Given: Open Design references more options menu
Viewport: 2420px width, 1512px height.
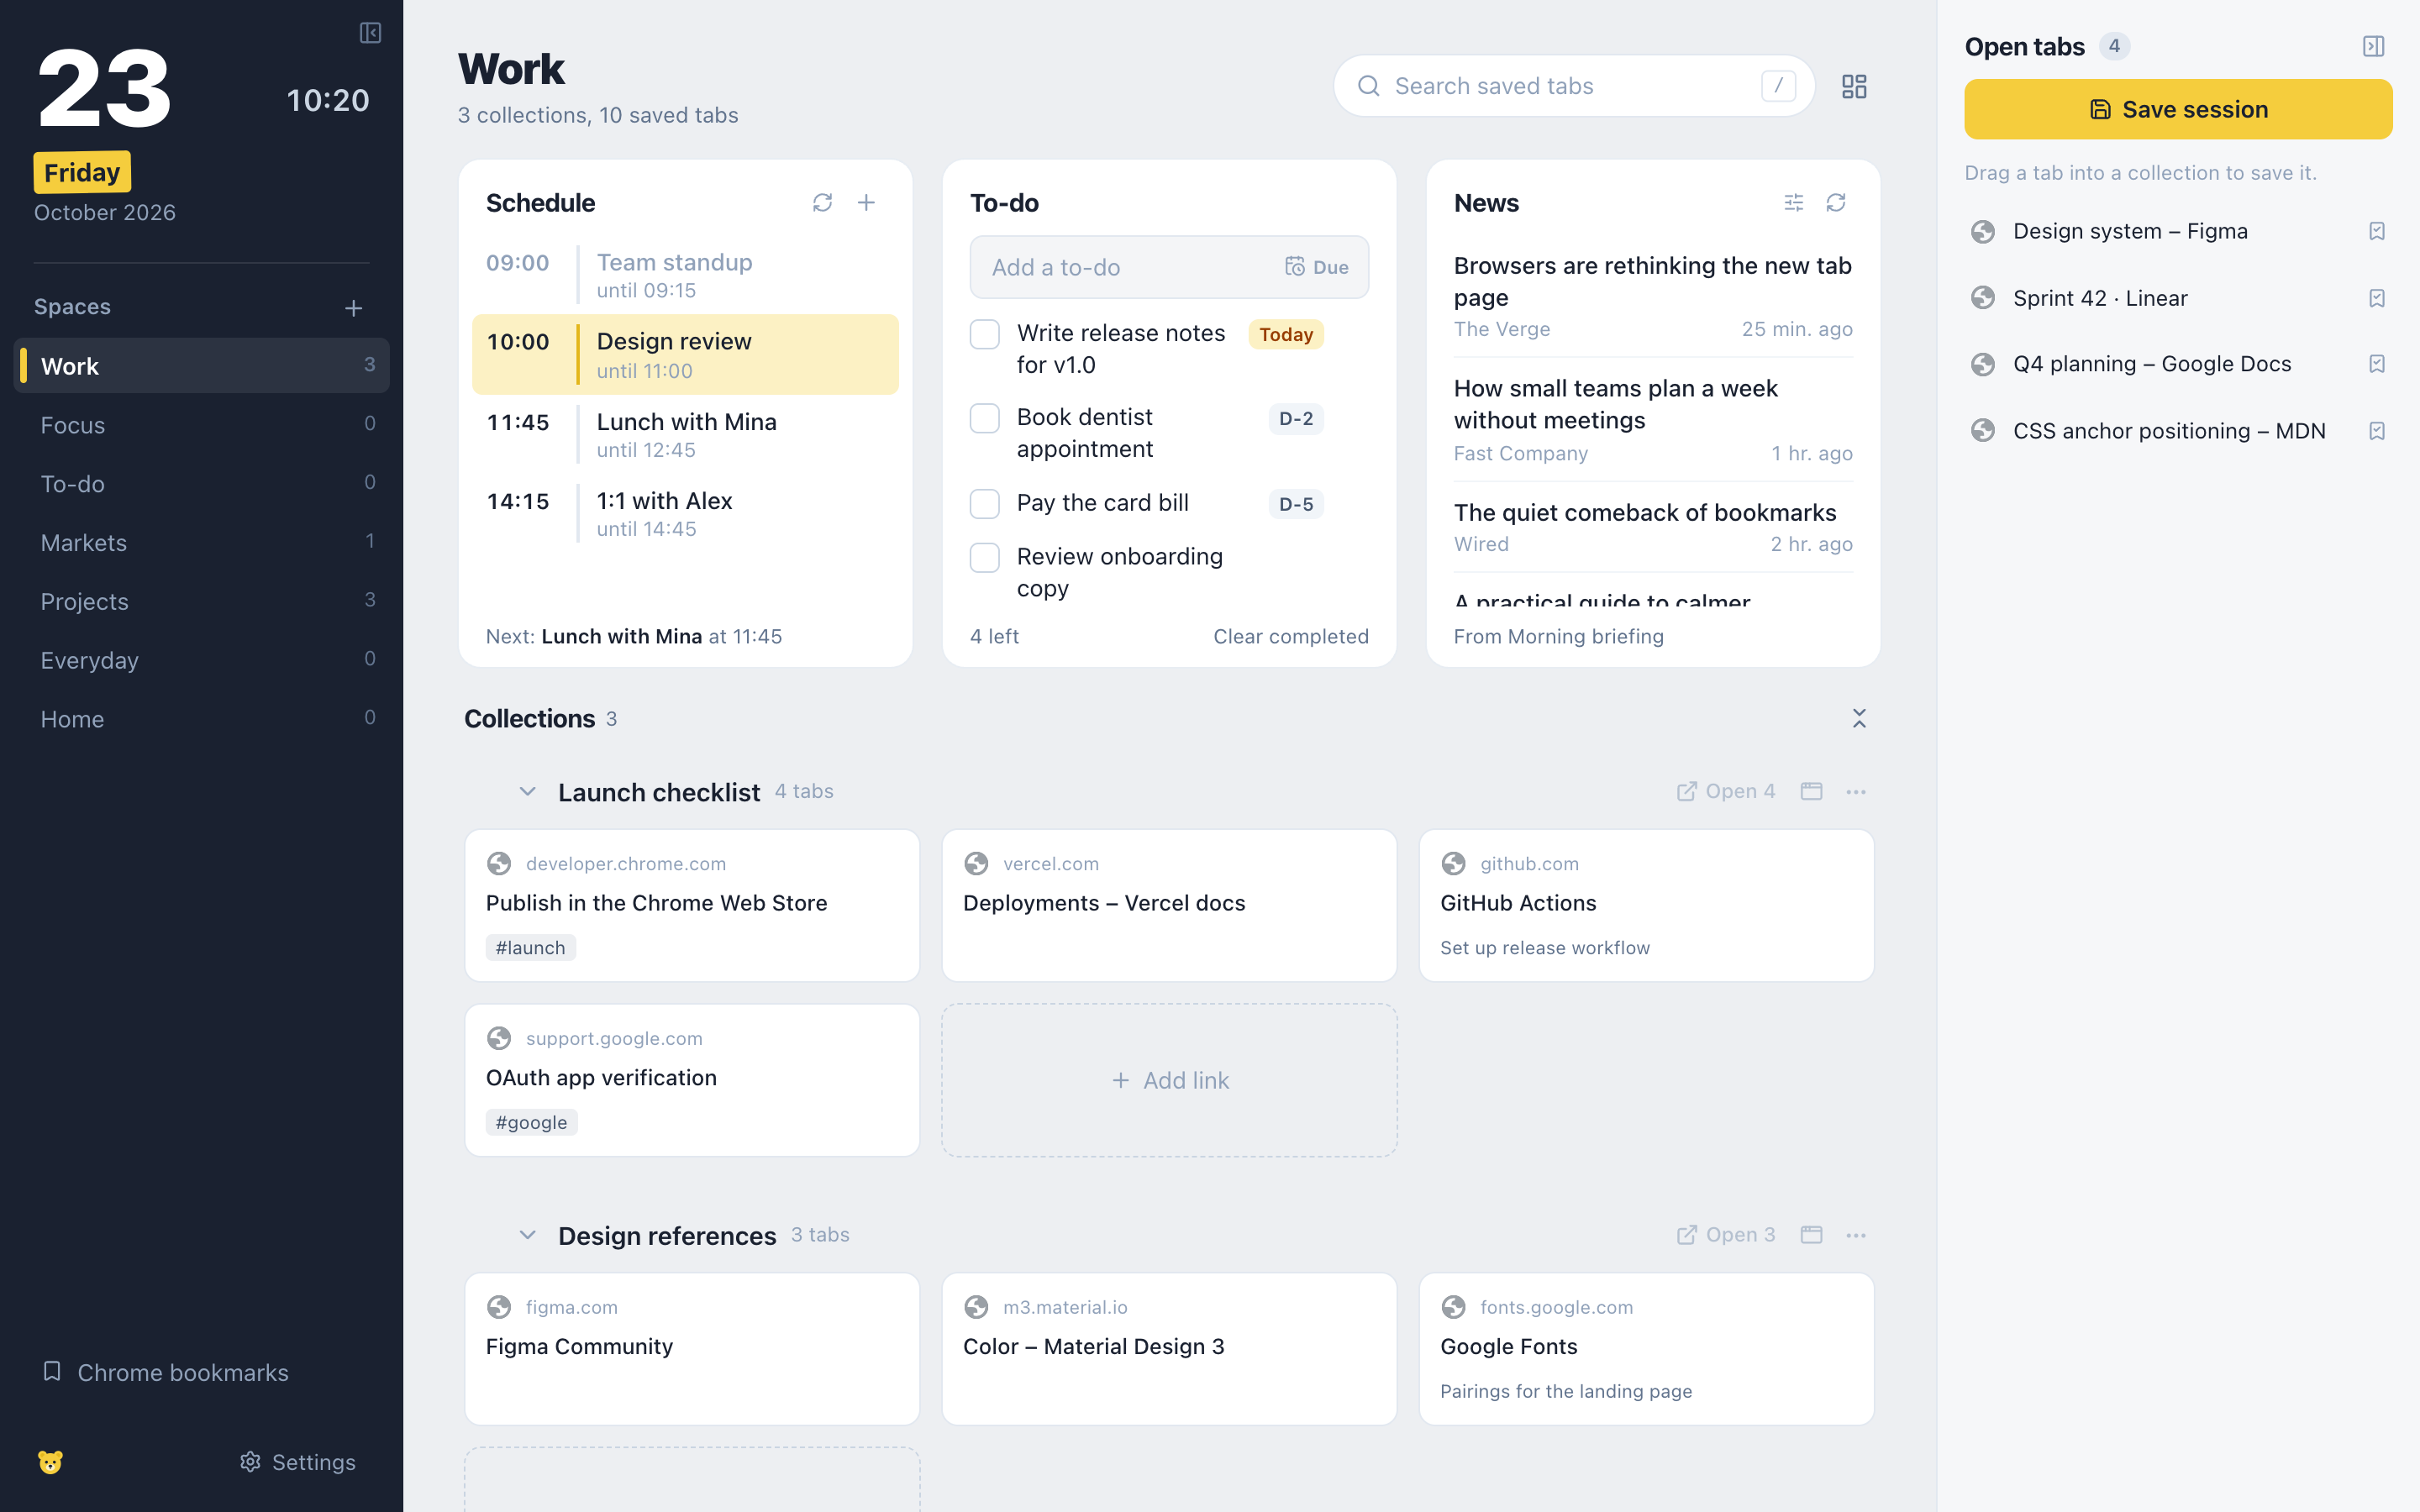Looking at the screenshot, I should point(1856,1235).
